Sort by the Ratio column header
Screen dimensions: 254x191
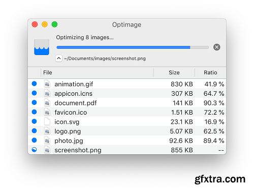click(210, 73)
